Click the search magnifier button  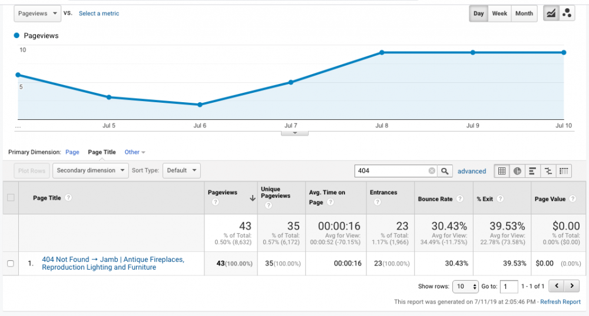tap(446, 171)
